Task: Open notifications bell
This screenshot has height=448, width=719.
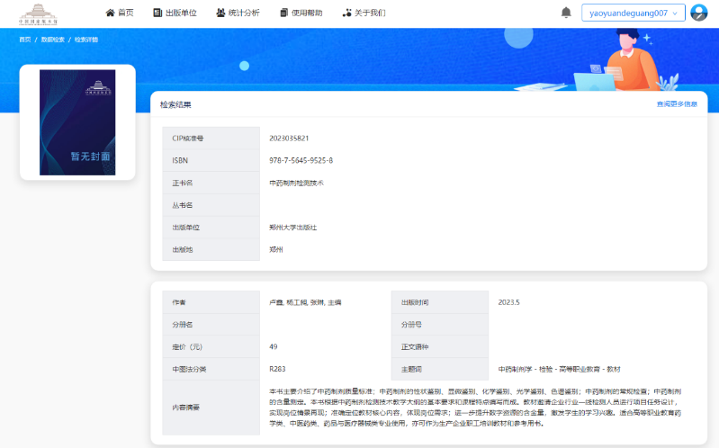Action: 566,13
